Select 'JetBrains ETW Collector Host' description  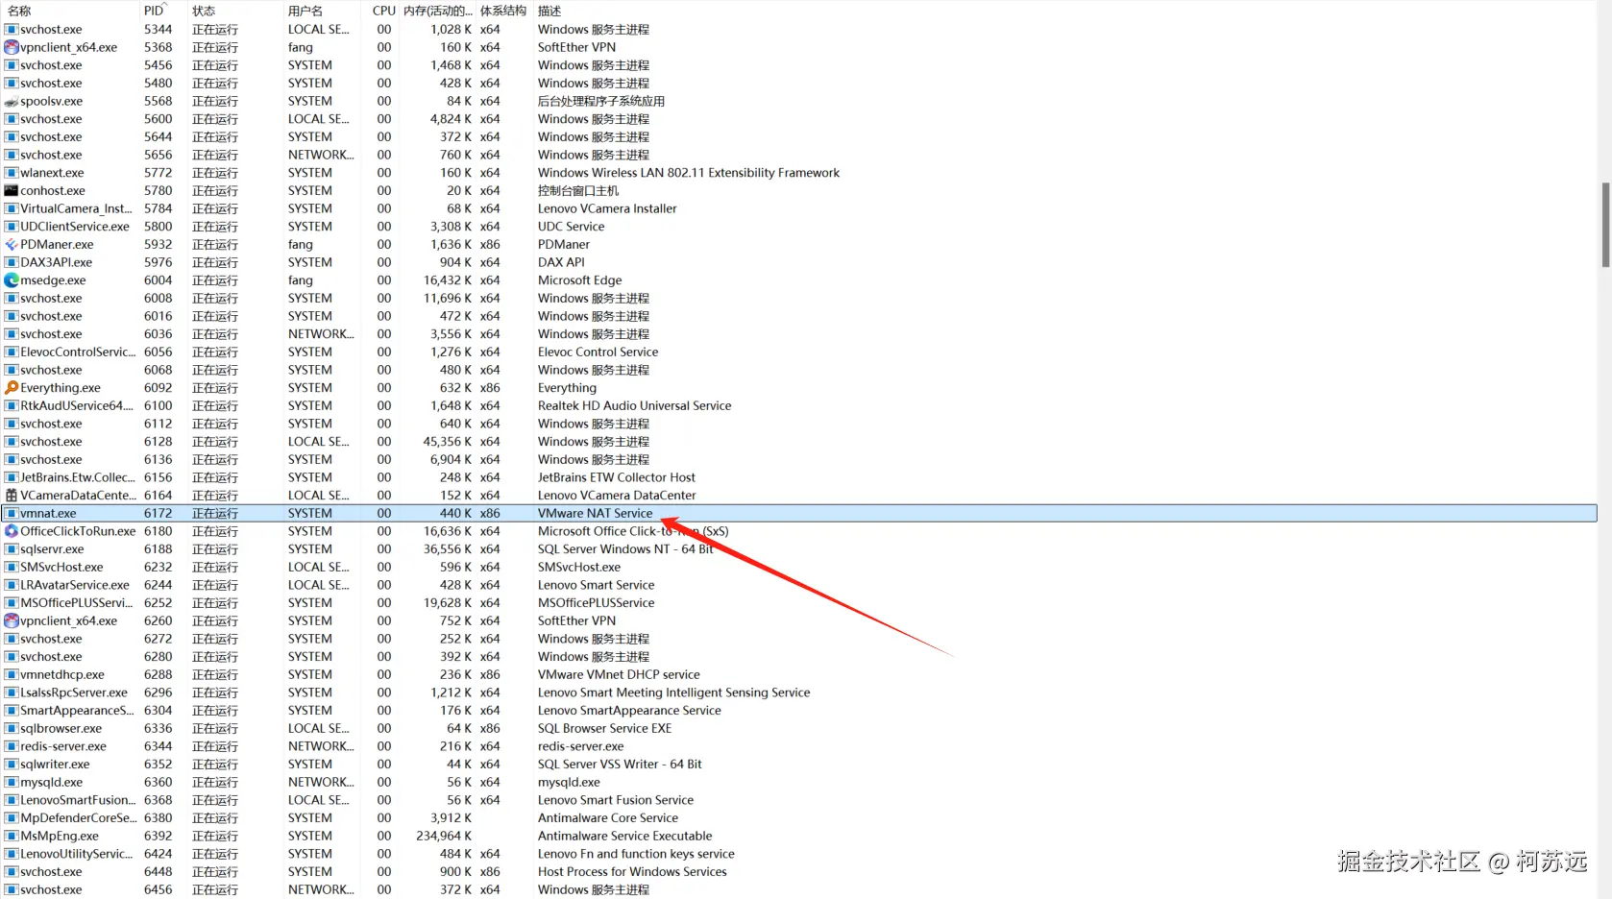click(617, 477)
